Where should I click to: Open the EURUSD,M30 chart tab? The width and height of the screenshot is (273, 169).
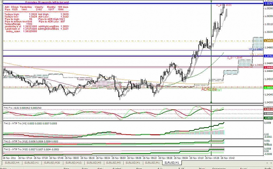[x=52, y=163]
